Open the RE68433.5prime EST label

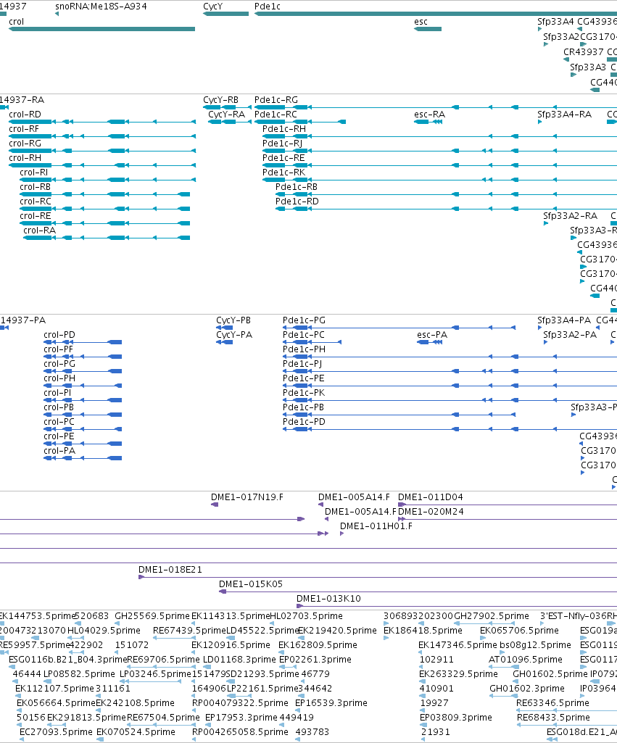(x=553, y=718)
